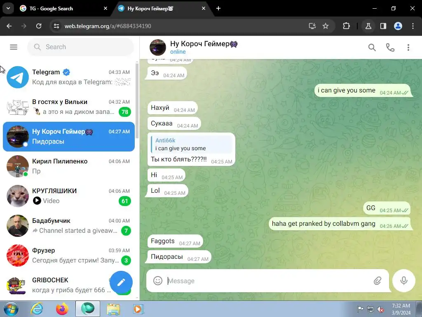Viewport: 422px width, 317px height.
Task: Click the muted volume tray icon
Action: [x=380, y=309]
